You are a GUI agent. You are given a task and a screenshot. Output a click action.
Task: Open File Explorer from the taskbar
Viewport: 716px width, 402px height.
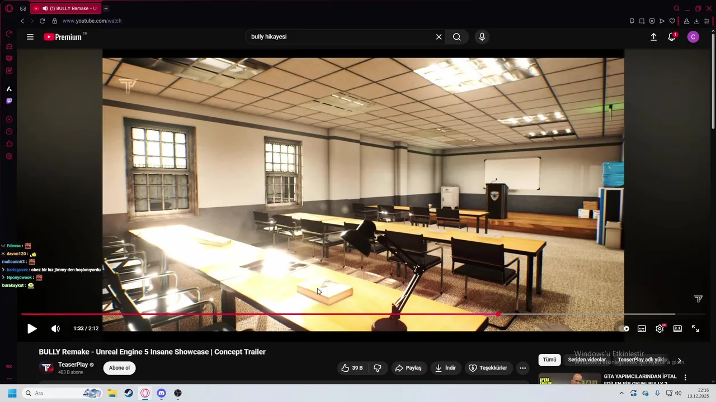(x=112, y=393)
